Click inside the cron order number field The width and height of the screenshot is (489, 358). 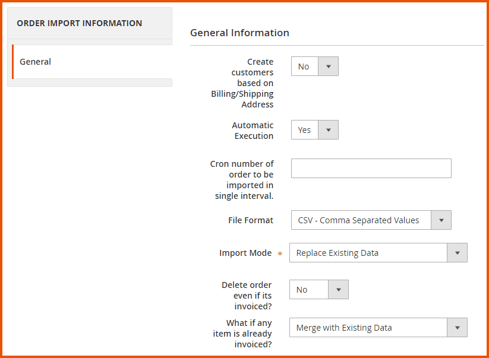(x=371, y=168)
